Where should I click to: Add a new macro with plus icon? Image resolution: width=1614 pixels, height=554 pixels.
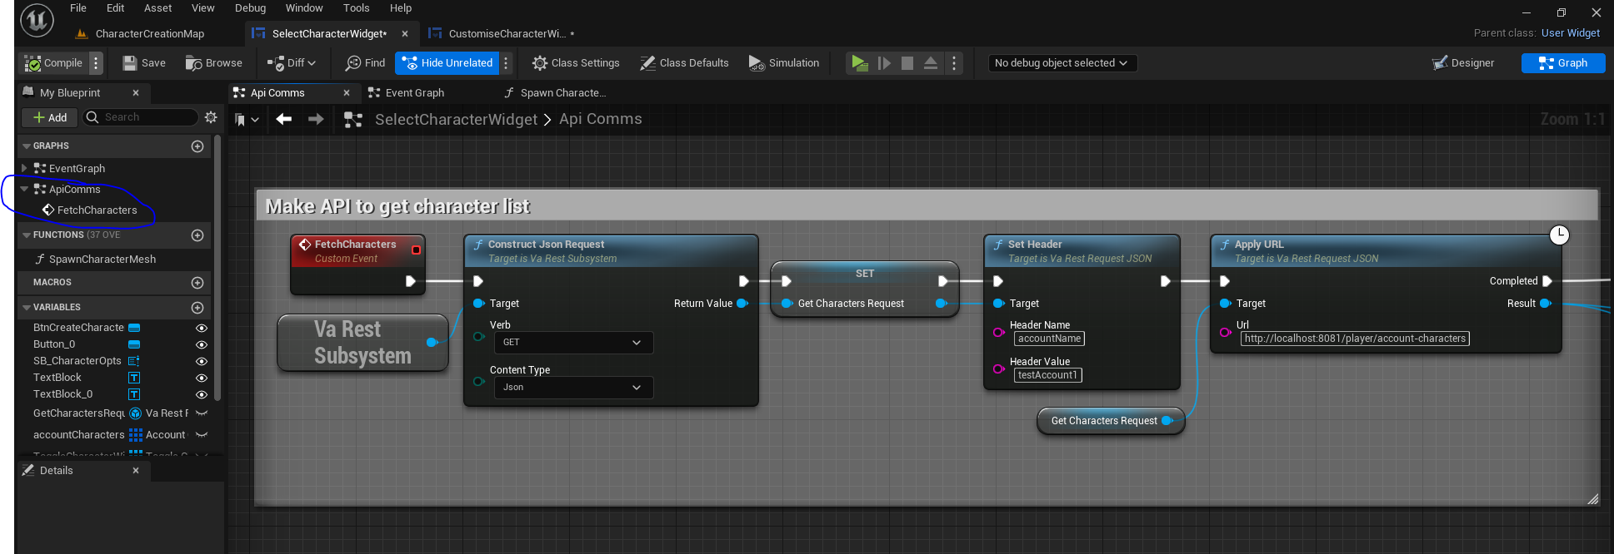[197, 283]
